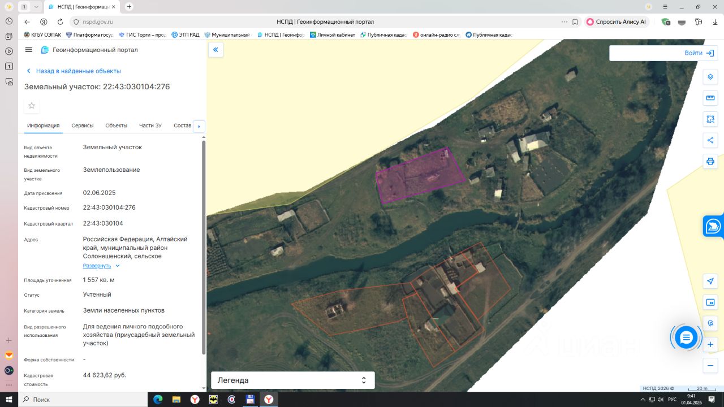The width and height of the screenshot is (724, 407).
Task: Zoom in on the map
Action: coord(710,344)
